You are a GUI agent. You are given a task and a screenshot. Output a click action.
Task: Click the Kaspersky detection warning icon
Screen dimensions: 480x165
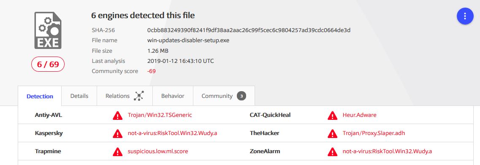(x=117, y=133)
